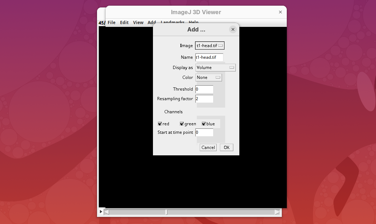Focus the Threshold input field
Image resolution: width=376 pixels, height=224 pixels.
pyautogui.click(x=204, y=89)
